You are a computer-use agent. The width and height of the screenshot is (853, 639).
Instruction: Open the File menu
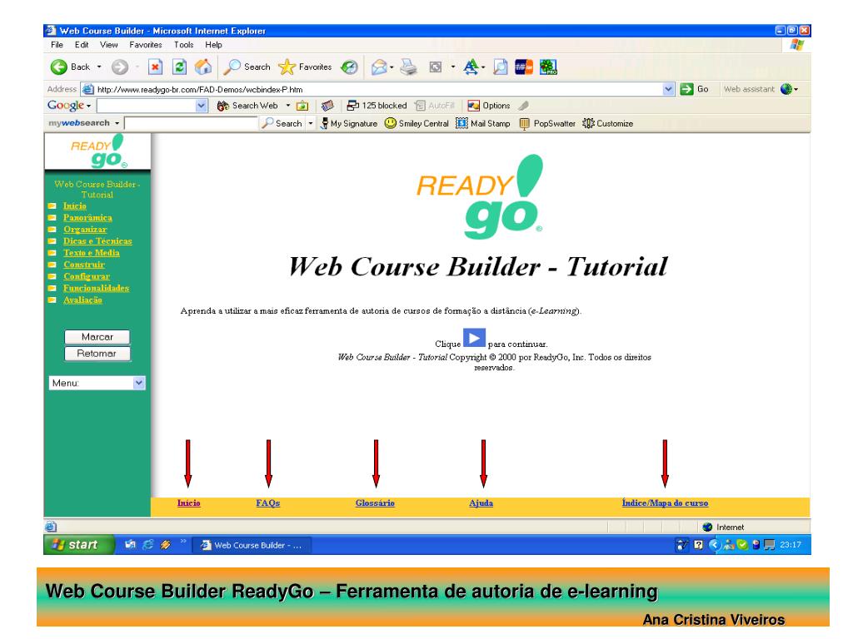click(x=57, y=45)
